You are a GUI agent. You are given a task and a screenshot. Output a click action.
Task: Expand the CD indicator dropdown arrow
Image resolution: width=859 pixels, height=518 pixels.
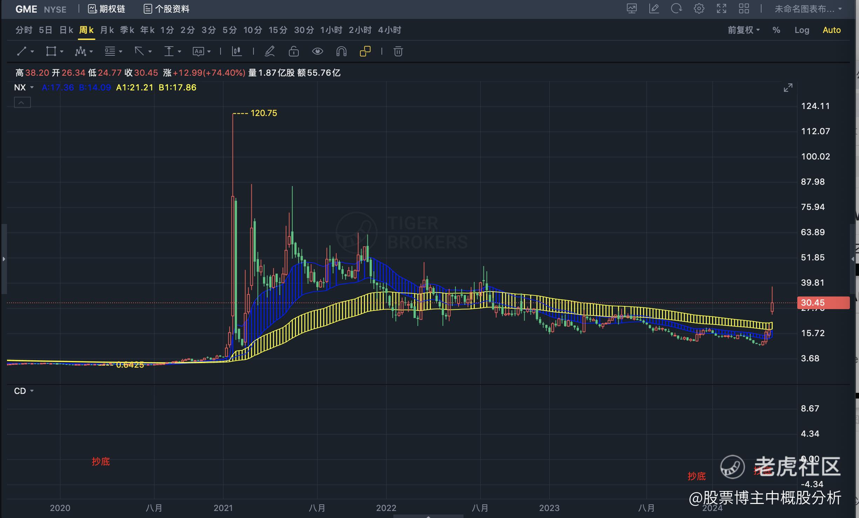32,391
